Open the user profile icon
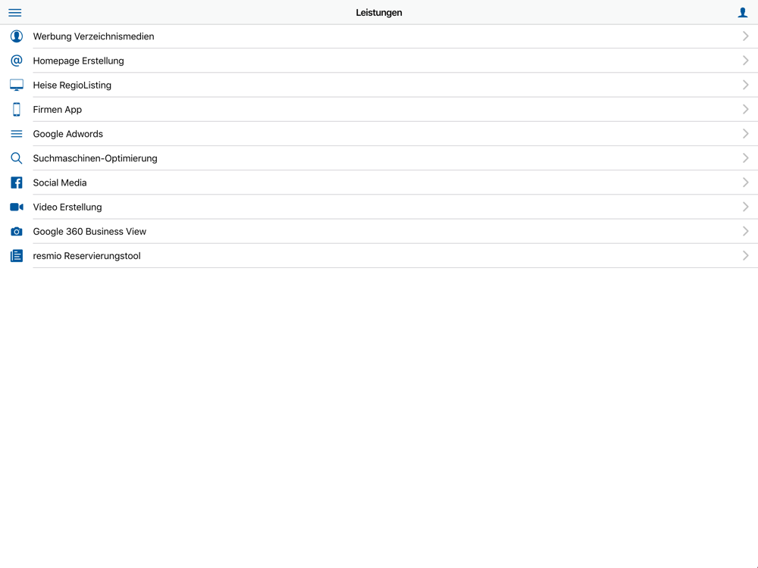Viewport: 758px width, 568px height. (x=743, y=13)
